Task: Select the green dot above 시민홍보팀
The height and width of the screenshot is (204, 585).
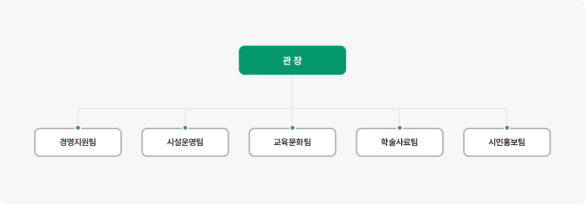Action: (x=507, y=128)
